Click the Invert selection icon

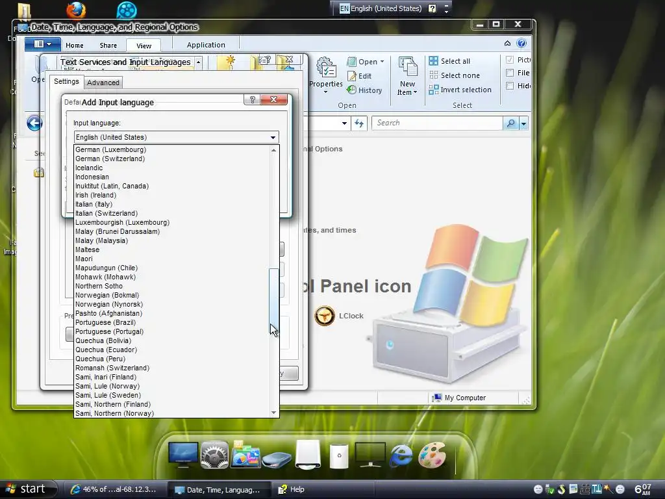tap(433, 90)
